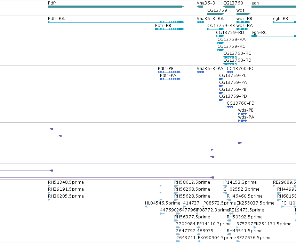
Task: Open the CG13759-RD transcript label
Action: (230, 33)
